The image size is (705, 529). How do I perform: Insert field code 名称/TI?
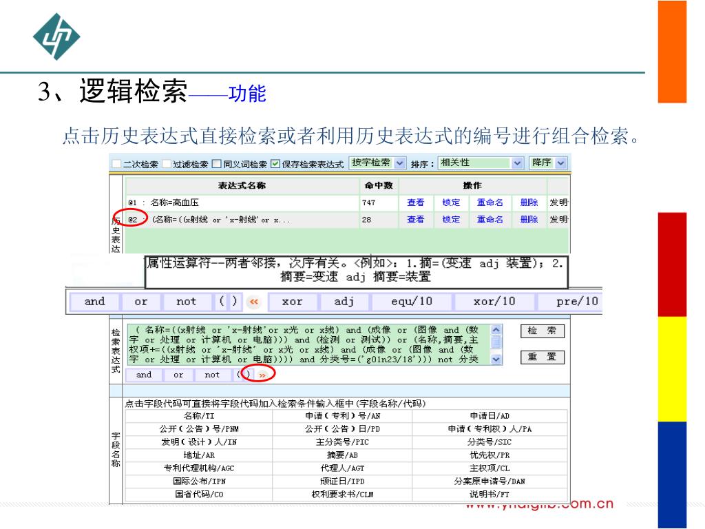(x=199, y=416)
